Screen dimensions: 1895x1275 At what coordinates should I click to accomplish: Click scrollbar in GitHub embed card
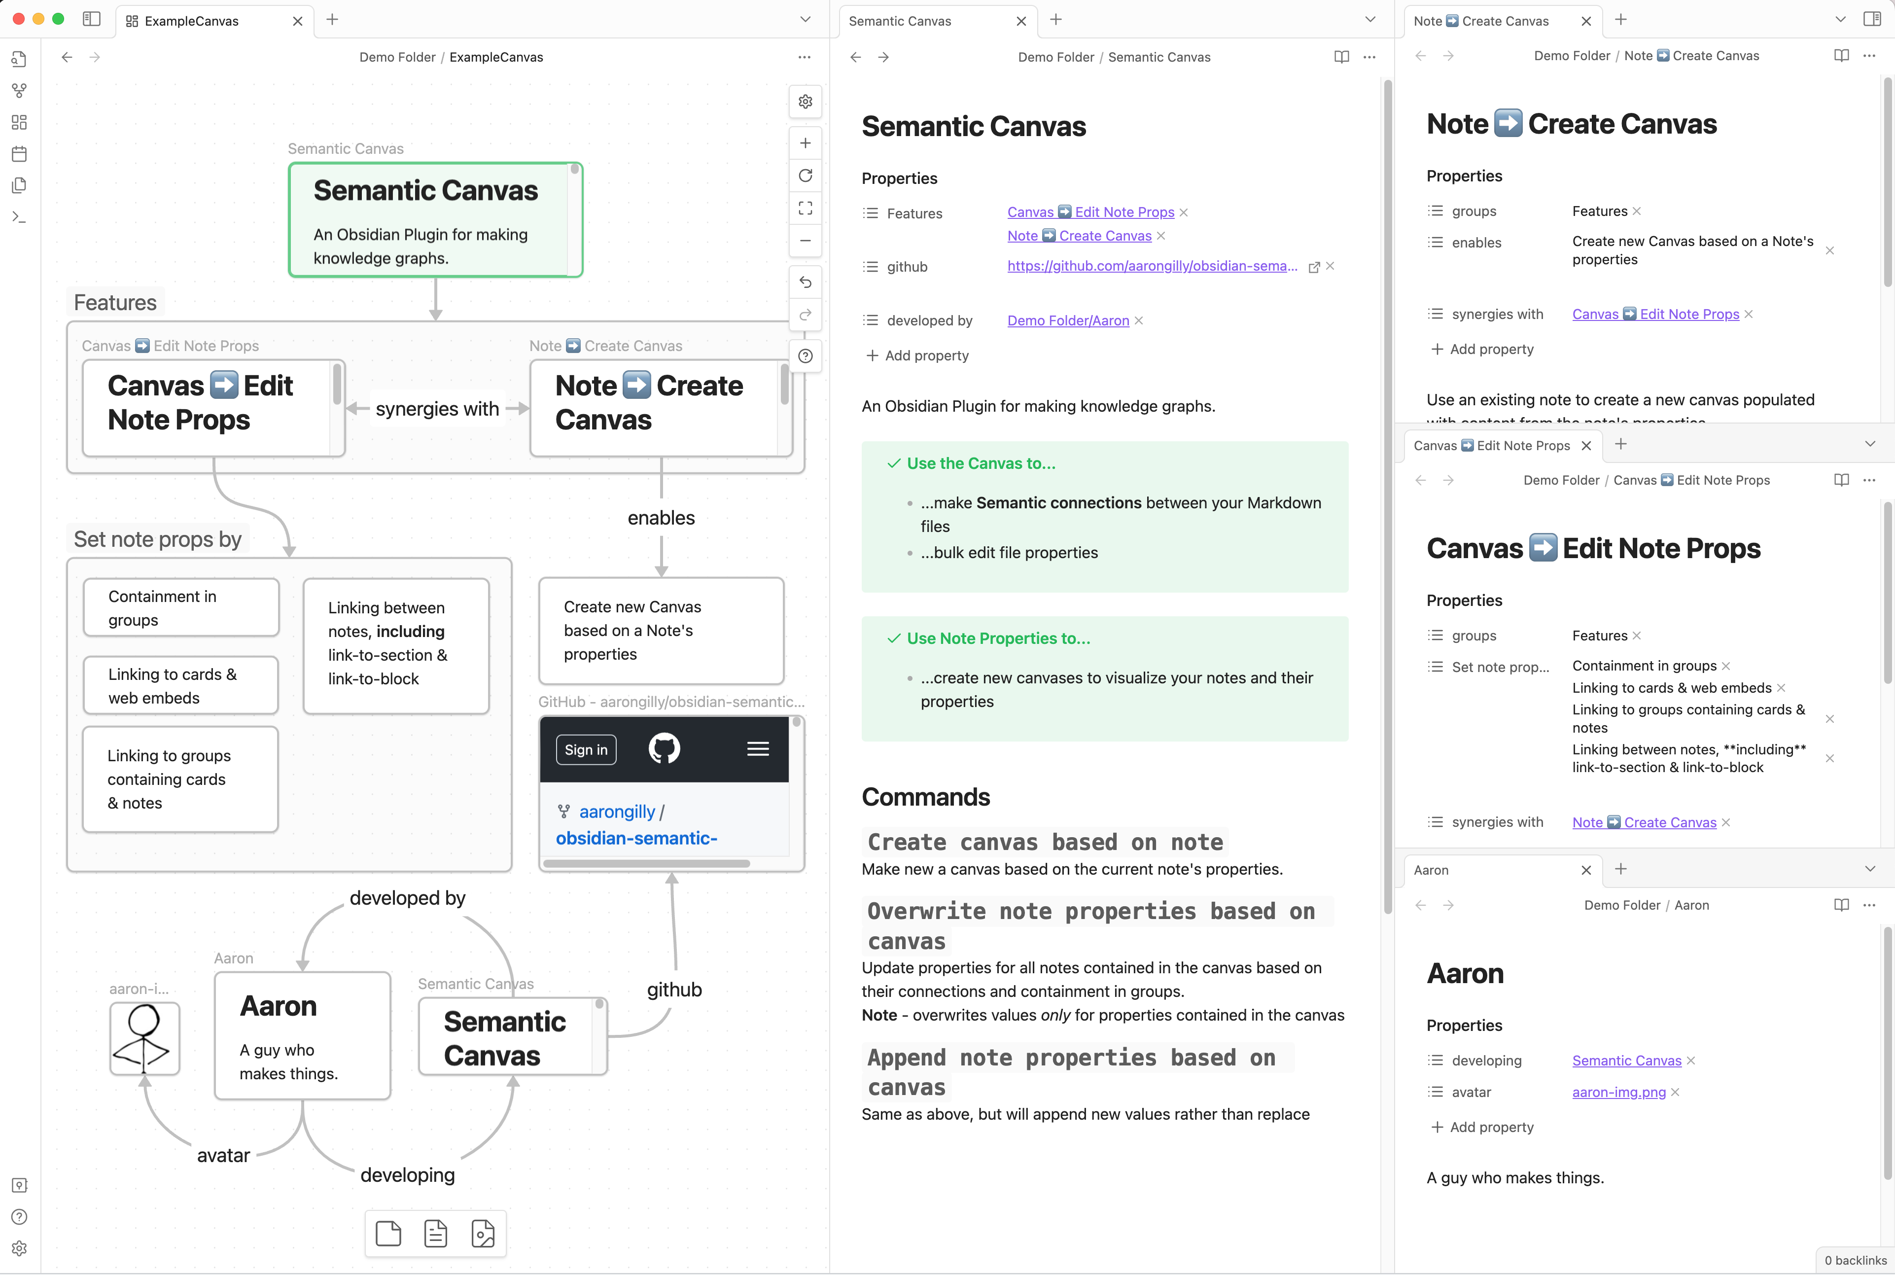[646, 863]
